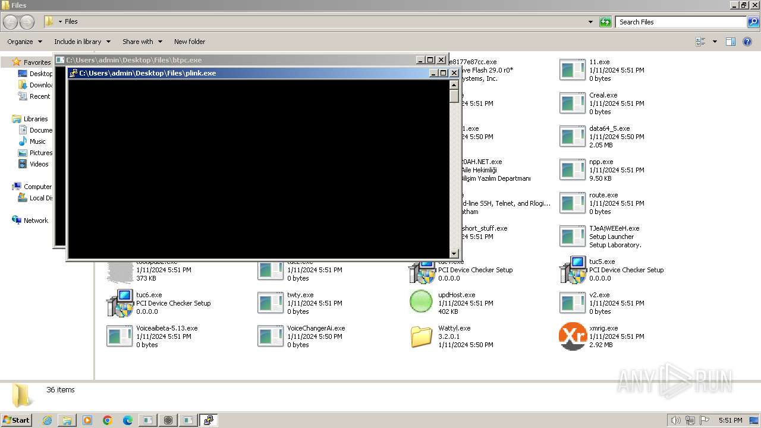
Task: Open the help icon in Explorer
Action: tap(748, 42)
